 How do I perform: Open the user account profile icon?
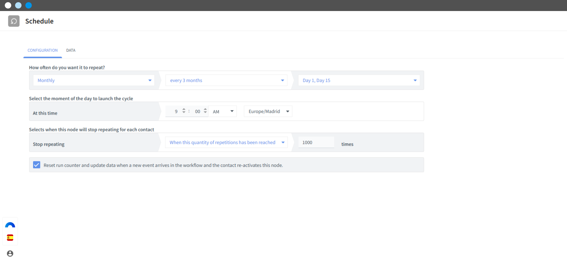pos(10,254)
